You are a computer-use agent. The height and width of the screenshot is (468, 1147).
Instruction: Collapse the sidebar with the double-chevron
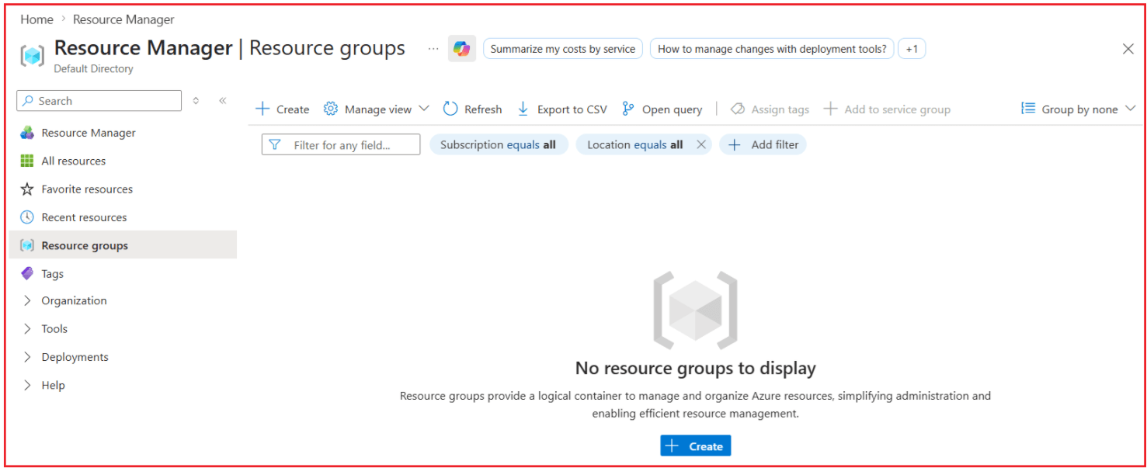[223, 100]
